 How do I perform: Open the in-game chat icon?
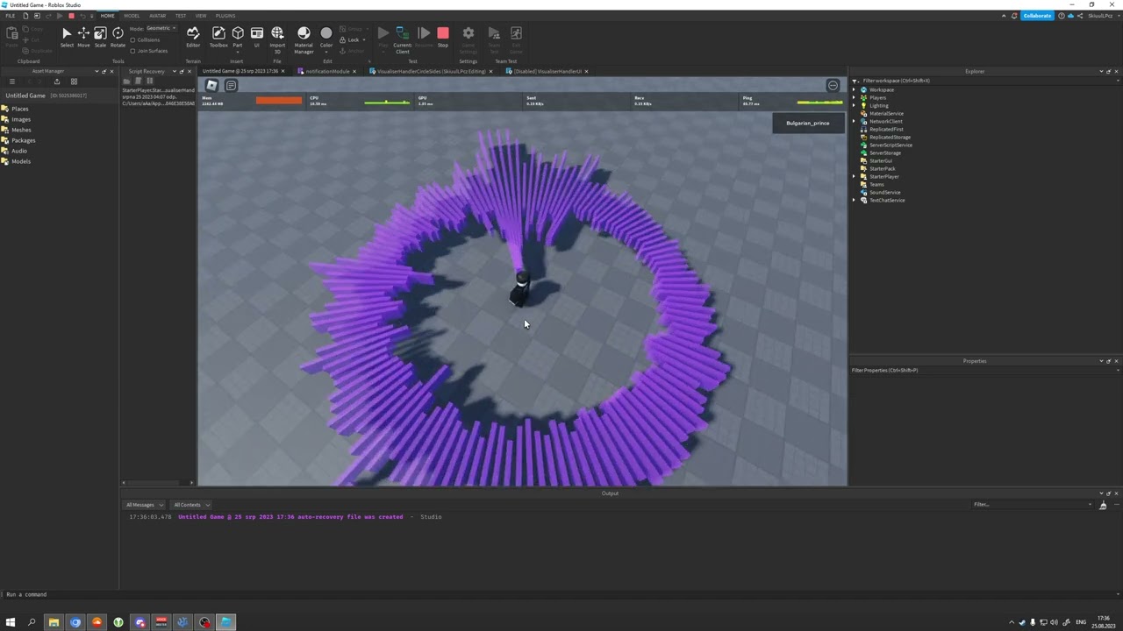tap(231, 85)
